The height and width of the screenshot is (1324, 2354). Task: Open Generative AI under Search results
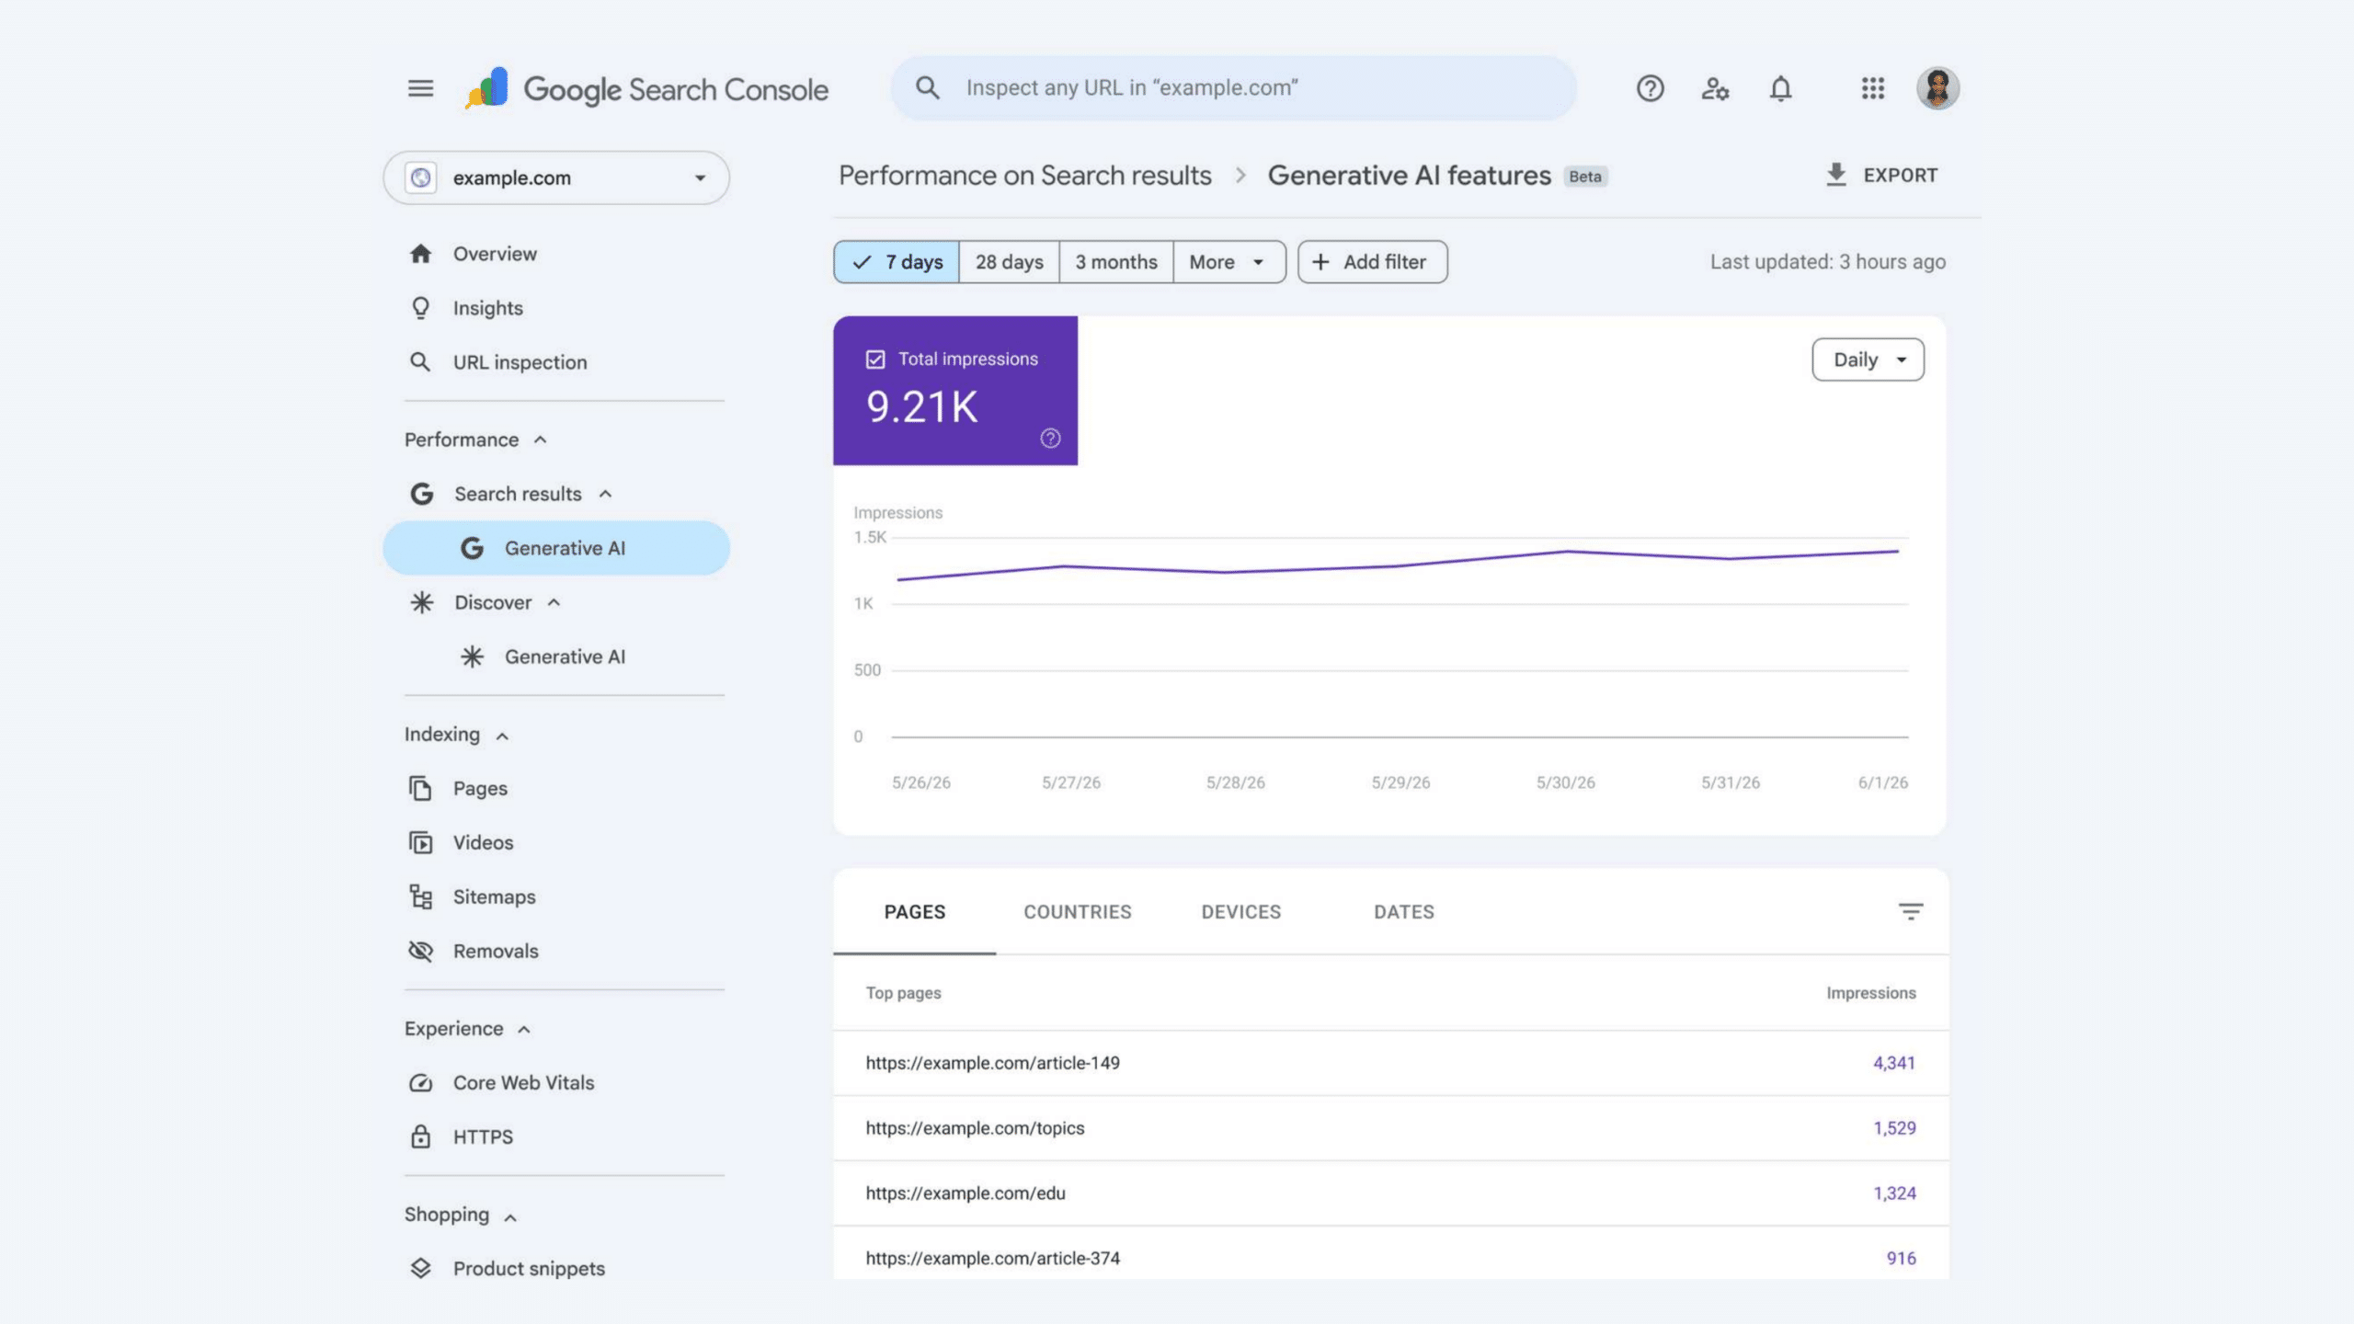pos(556,548)
